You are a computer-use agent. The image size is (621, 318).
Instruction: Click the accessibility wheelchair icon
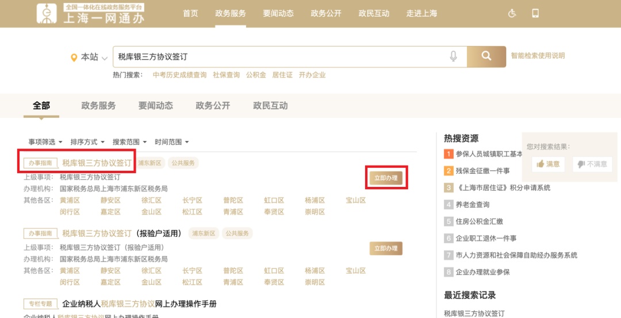pyautogui.click(x=512, y=13)
